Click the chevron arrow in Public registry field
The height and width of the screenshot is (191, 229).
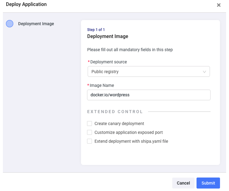[204, 72]
